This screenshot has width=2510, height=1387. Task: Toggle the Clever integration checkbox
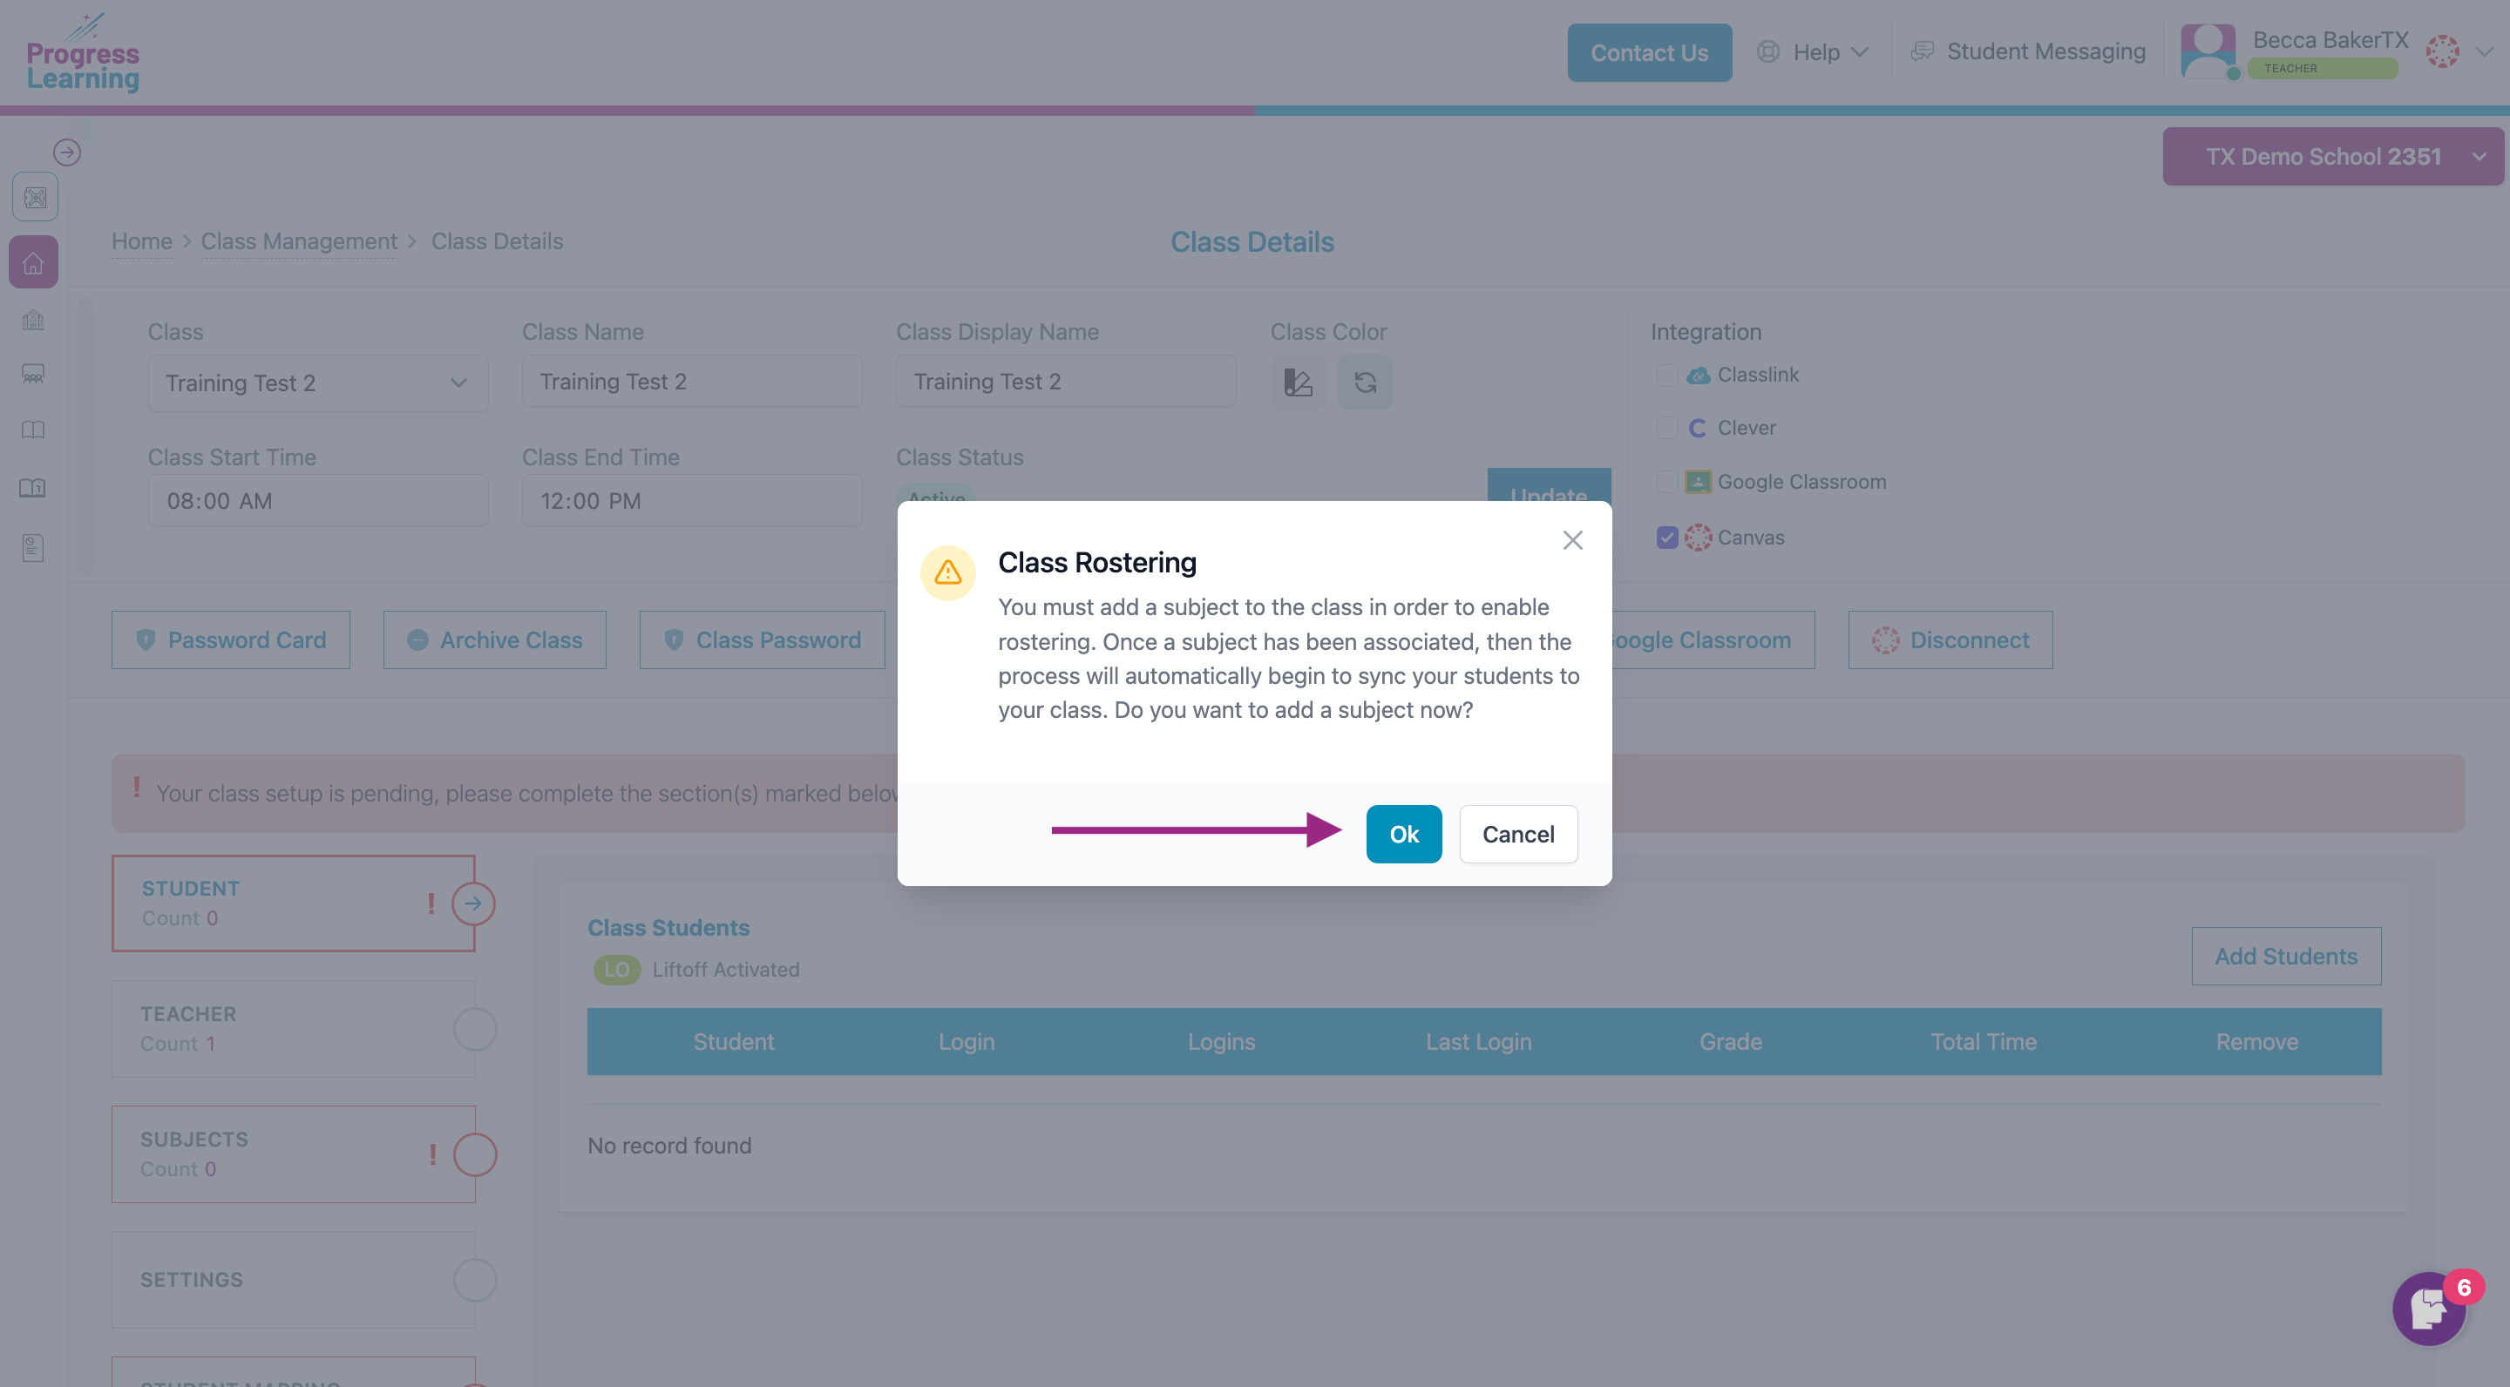(1667, 428)
